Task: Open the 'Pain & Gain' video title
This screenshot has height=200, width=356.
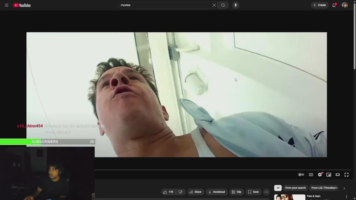Action: coord(313,196)
